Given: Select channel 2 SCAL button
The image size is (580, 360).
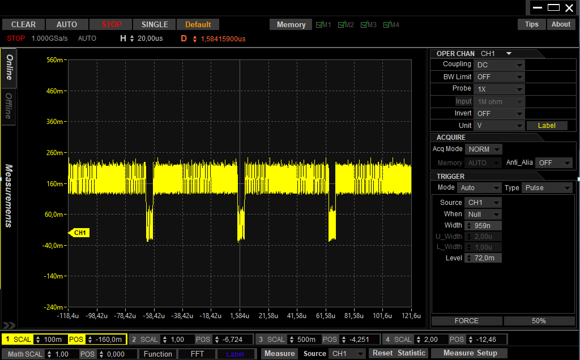Looking at the screenshot, I should click(144, 339).
